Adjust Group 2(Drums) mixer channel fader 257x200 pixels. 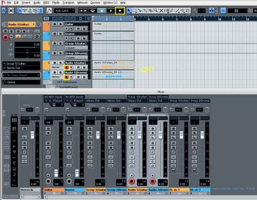[119, 135]
